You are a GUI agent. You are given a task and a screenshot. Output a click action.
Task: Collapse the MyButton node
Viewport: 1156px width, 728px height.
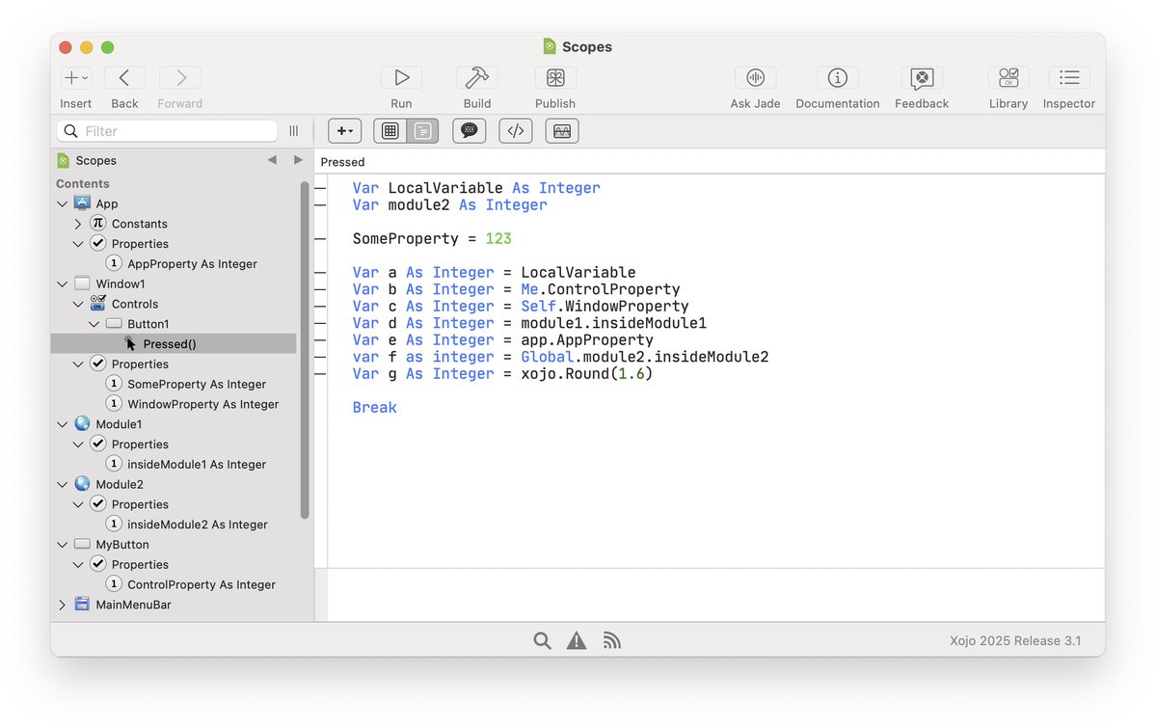62,545
